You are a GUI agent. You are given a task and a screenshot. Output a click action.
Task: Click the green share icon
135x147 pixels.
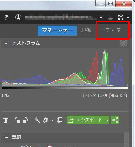click(115, 120)
